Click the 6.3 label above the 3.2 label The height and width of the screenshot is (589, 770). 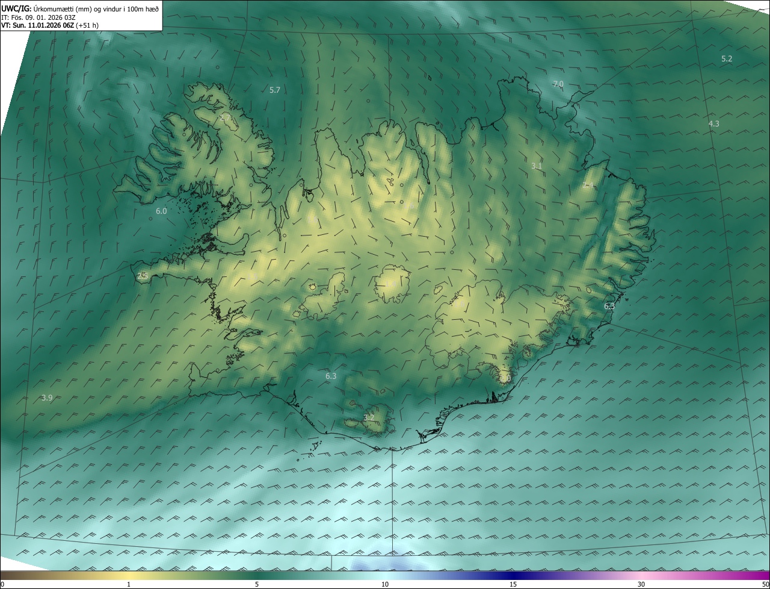[331, 376]
